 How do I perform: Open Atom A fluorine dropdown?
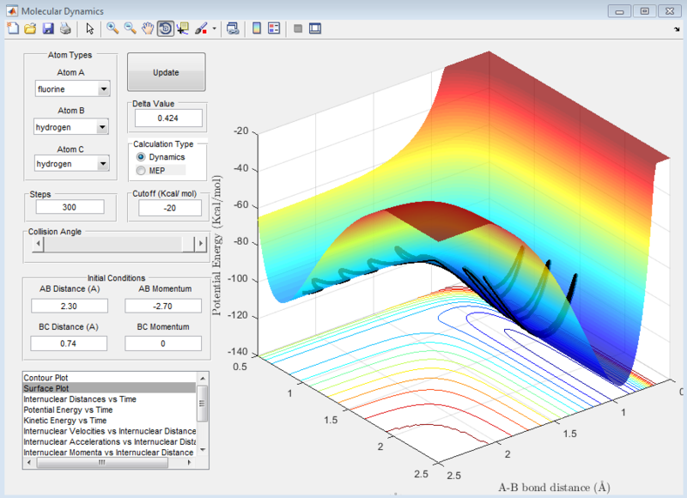tap(103, 89)
